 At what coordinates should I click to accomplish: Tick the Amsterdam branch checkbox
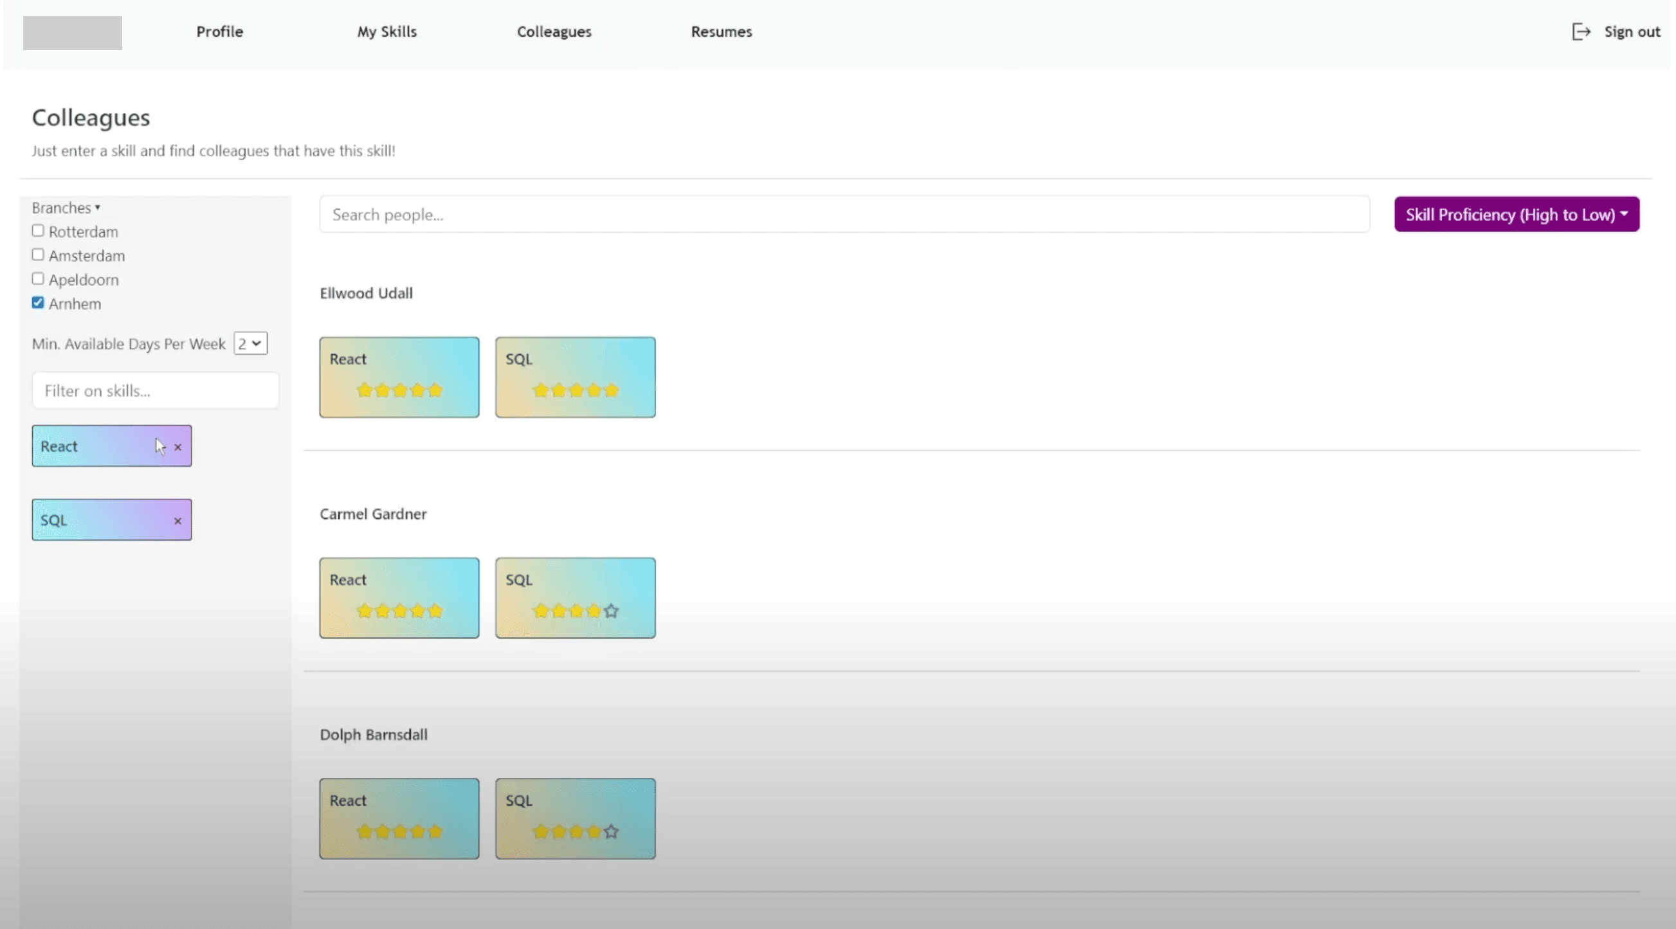click(39, 255)
